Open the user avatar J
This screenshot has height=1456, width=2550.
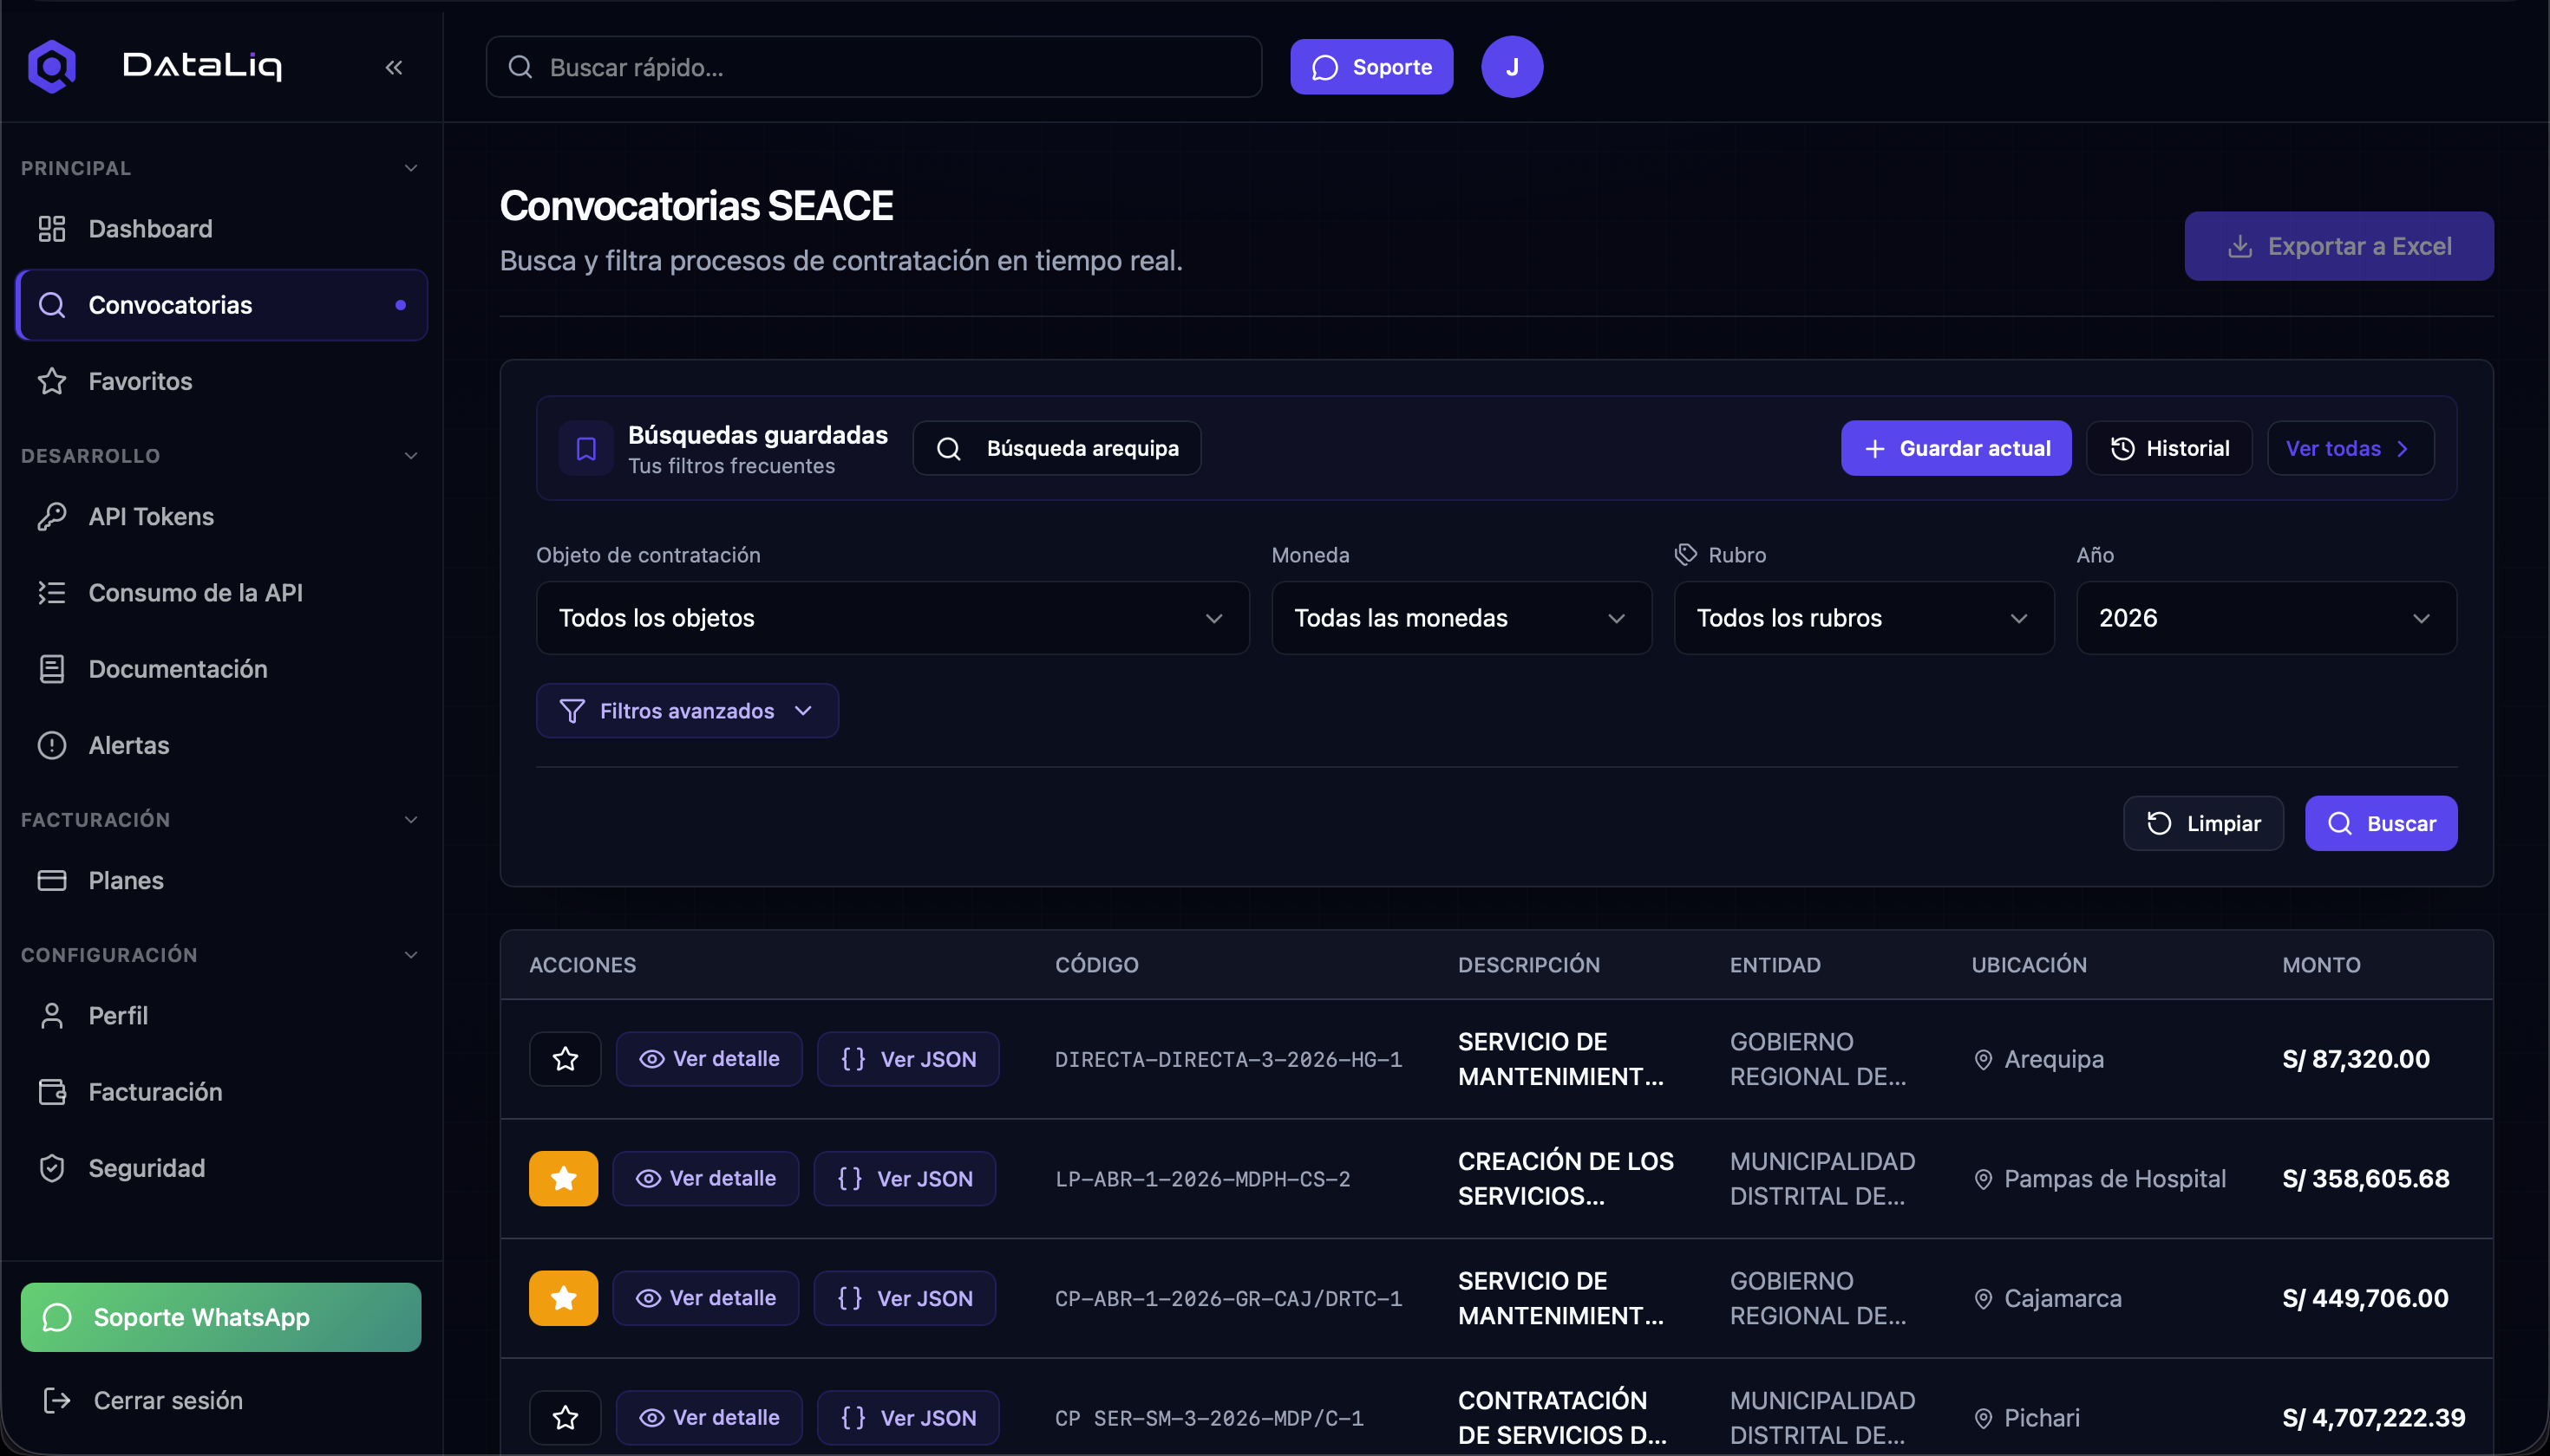[1511, 67]
